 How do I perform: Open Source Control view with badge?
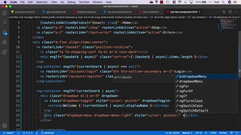5,33
